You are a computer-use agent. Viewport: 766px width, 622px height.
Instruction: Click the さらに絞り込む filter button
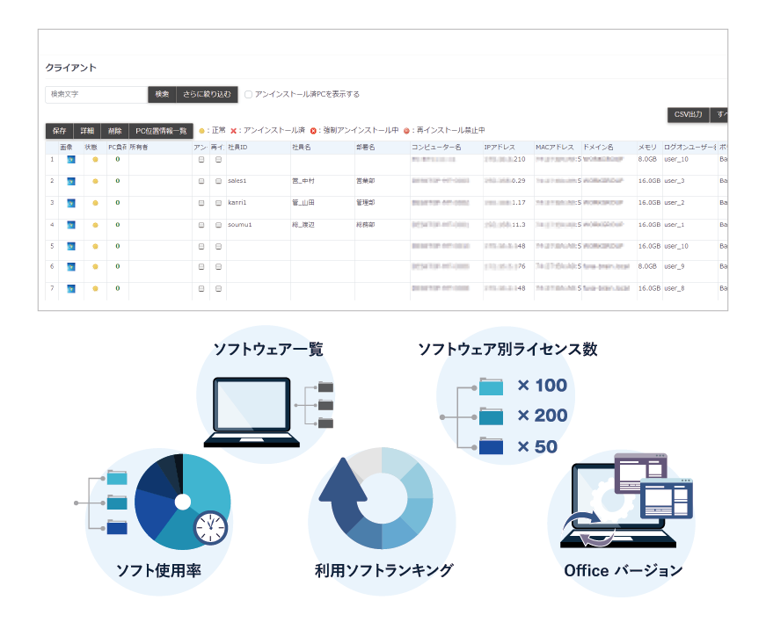coord(207,94)
